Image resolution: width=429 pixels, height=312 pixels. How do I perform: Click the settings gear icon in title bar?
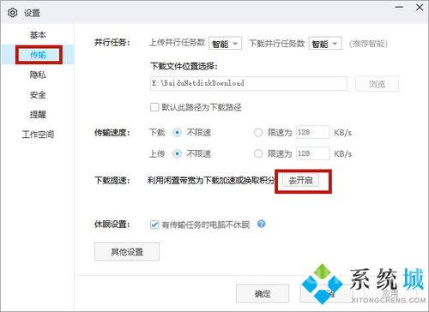click(x=13, y=13)
